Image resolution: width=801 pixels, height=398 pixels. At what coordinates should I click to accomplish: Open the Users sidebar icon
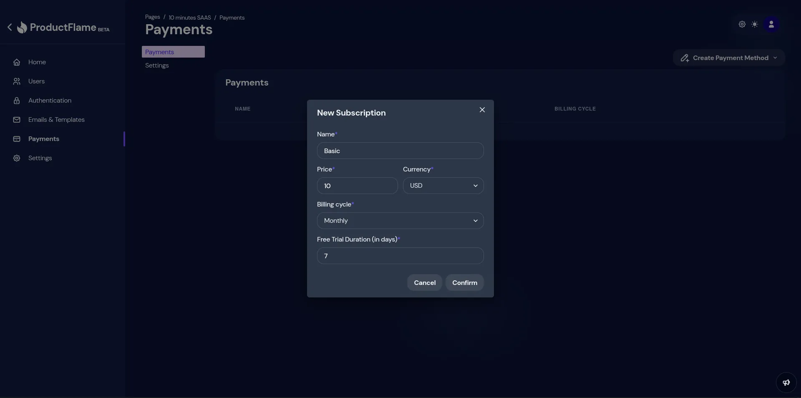17,81
